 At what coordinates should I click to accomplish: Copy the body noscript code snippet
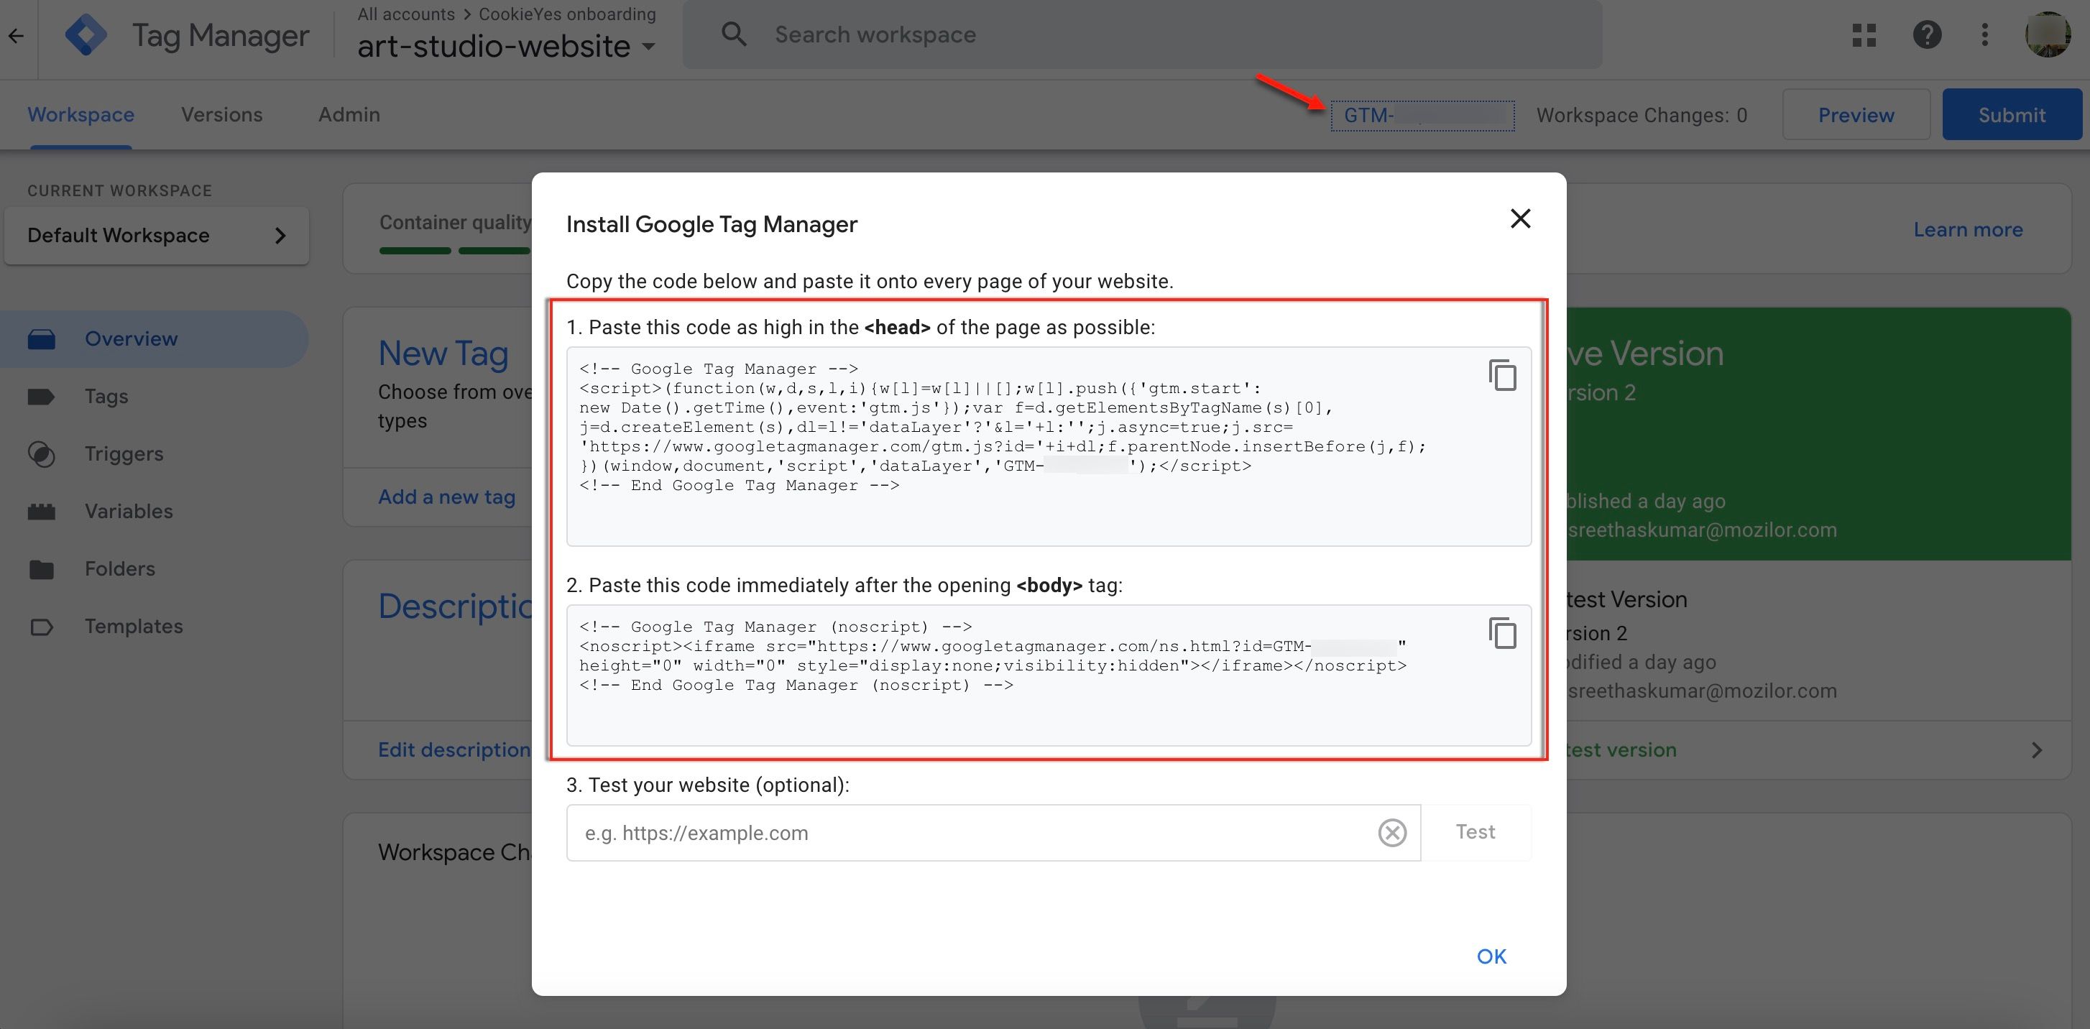(1502, 632)
